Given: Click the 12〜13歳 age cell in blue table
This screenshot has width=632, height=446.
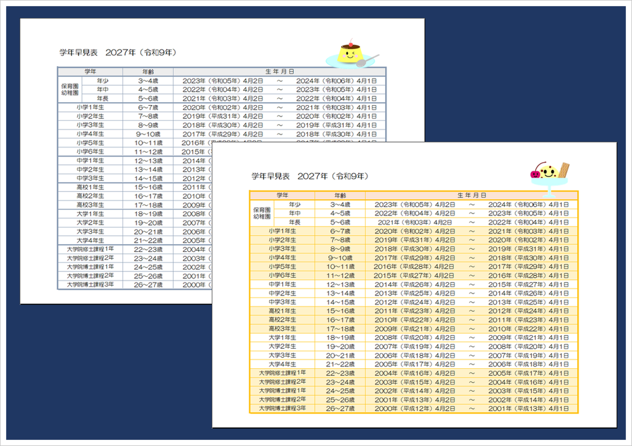Looking at the screenshot, I should (x=148, y=160).
